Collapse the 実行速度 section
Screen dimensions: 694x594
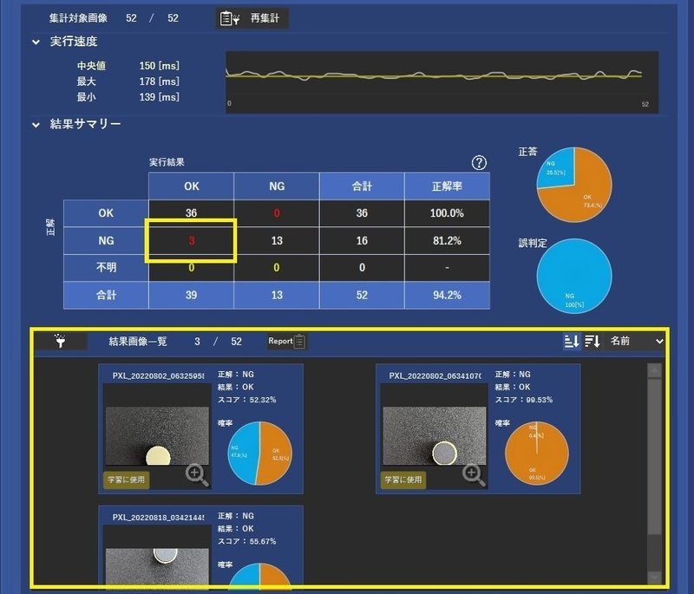click(x=36, y=42)
